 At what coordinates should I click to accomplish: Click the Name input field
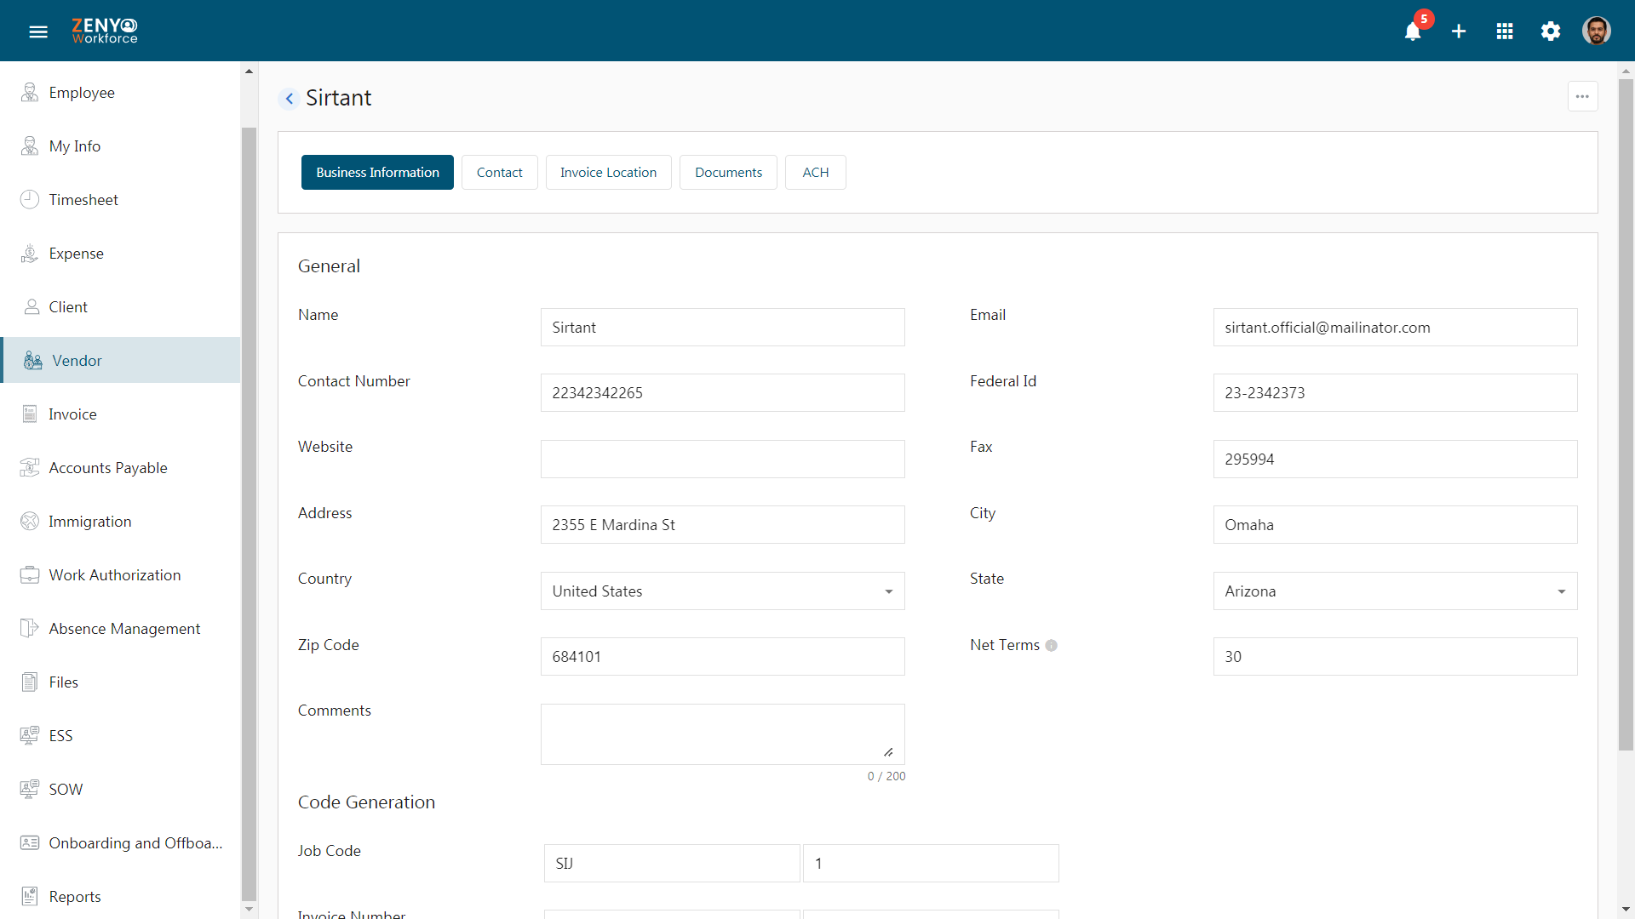tap(723, 327)
